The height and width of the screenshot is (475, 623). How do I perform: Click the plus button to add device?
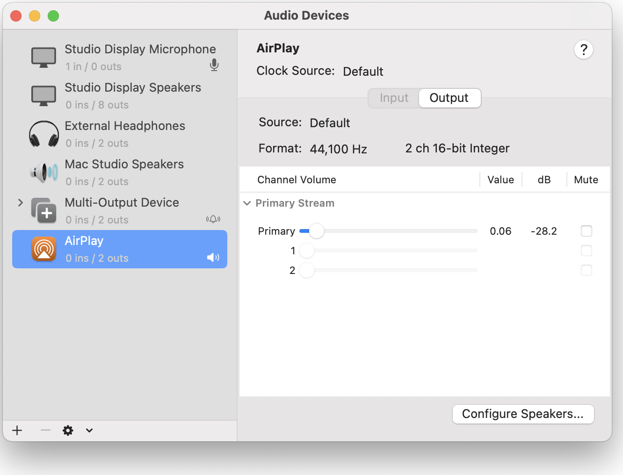click(17, 430)
